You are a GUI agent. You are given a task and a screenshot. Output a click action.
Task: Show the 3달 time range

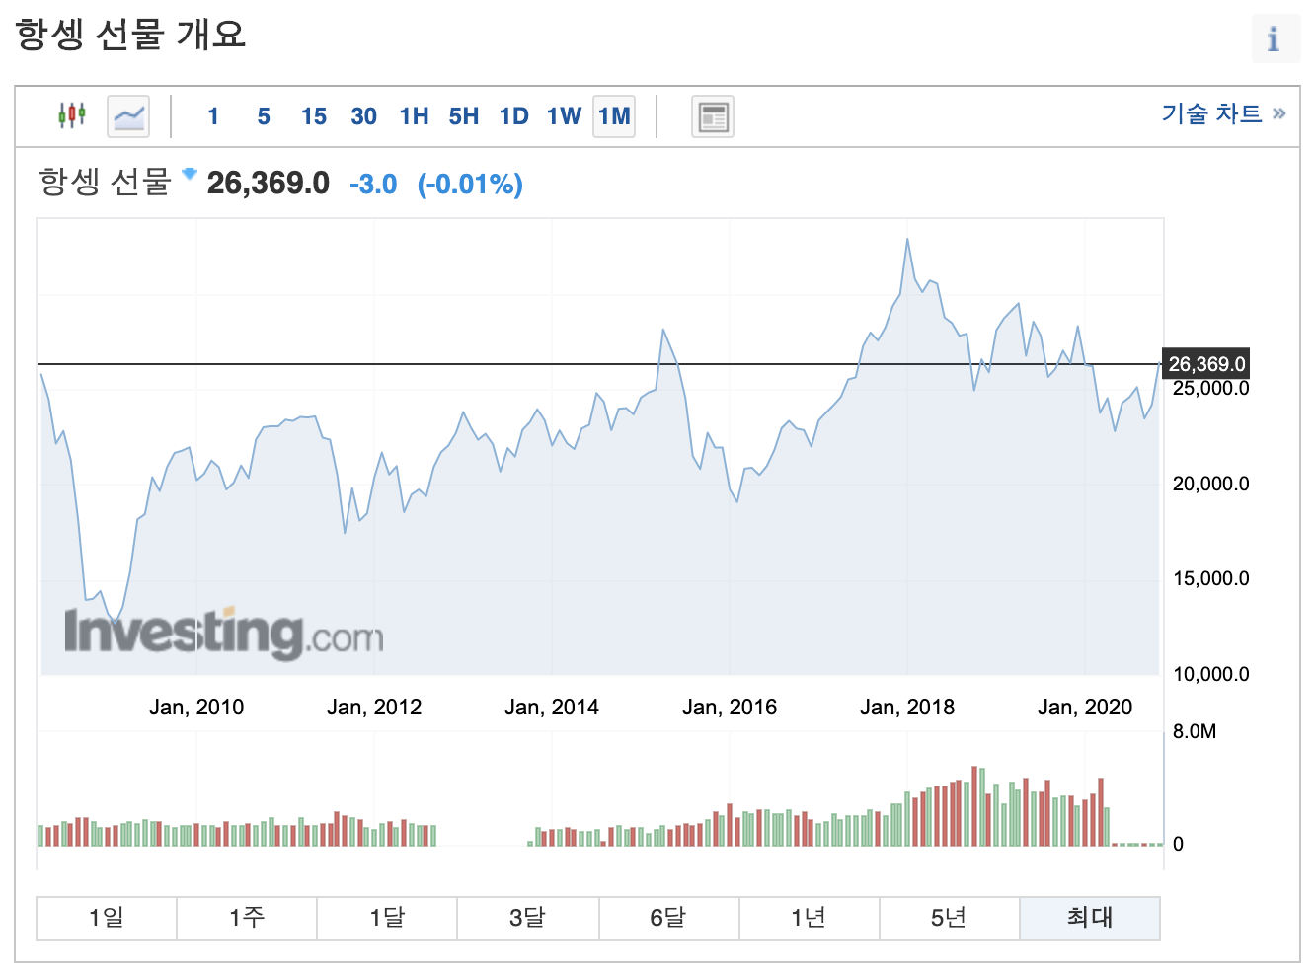pyautogui.click(x=528, y=918)
